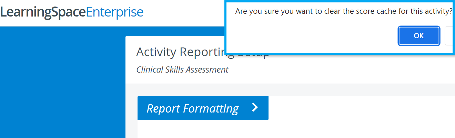Click the score cache confirmation message text

tap(344, 11)
